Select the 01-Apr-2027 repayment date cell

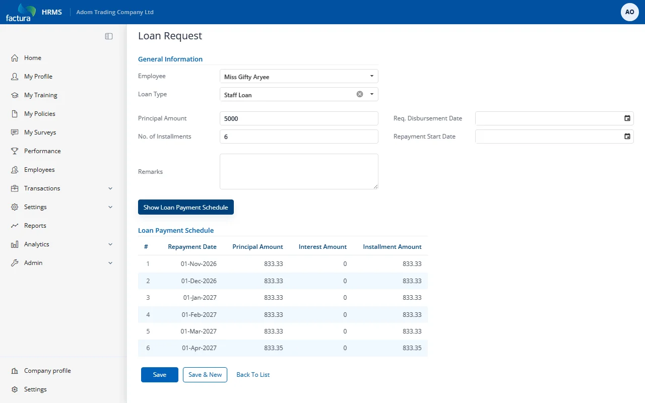199,348
